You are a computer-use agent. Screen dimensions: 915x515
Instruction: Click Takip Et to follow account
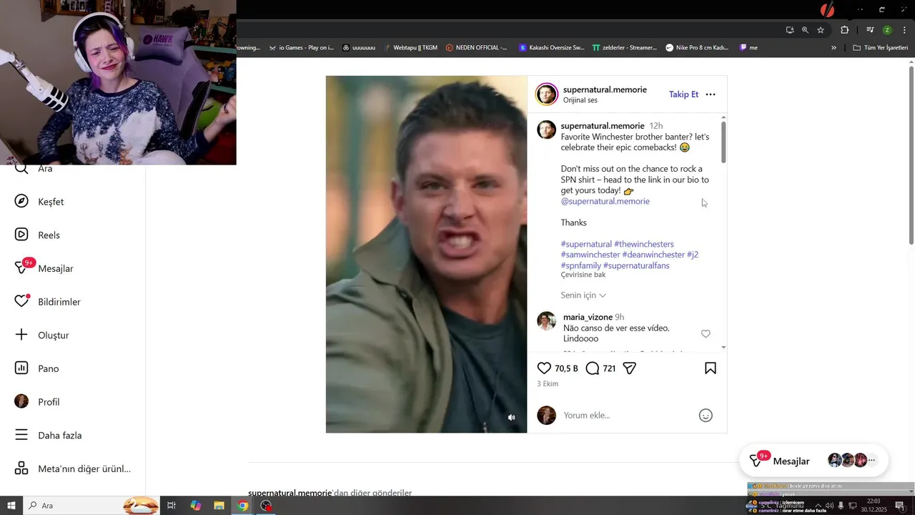pos(683,94)
